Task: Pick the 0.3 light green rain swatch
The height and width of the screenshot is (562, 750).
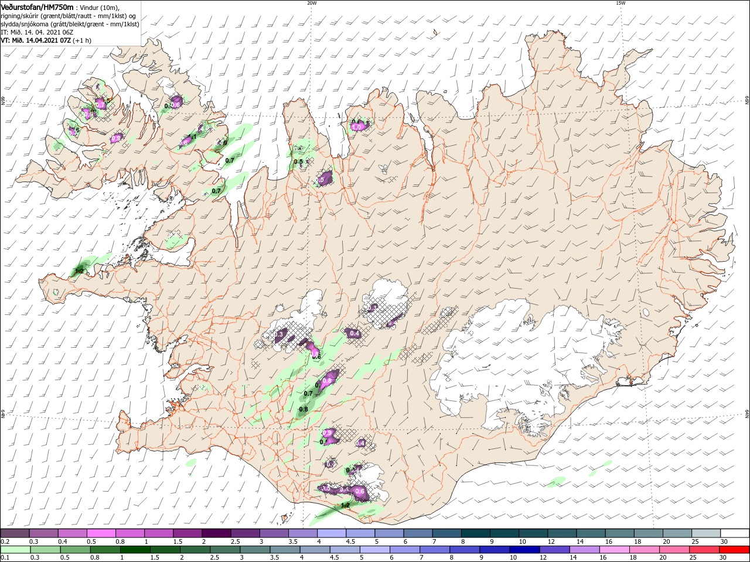Action: point(45,550)
